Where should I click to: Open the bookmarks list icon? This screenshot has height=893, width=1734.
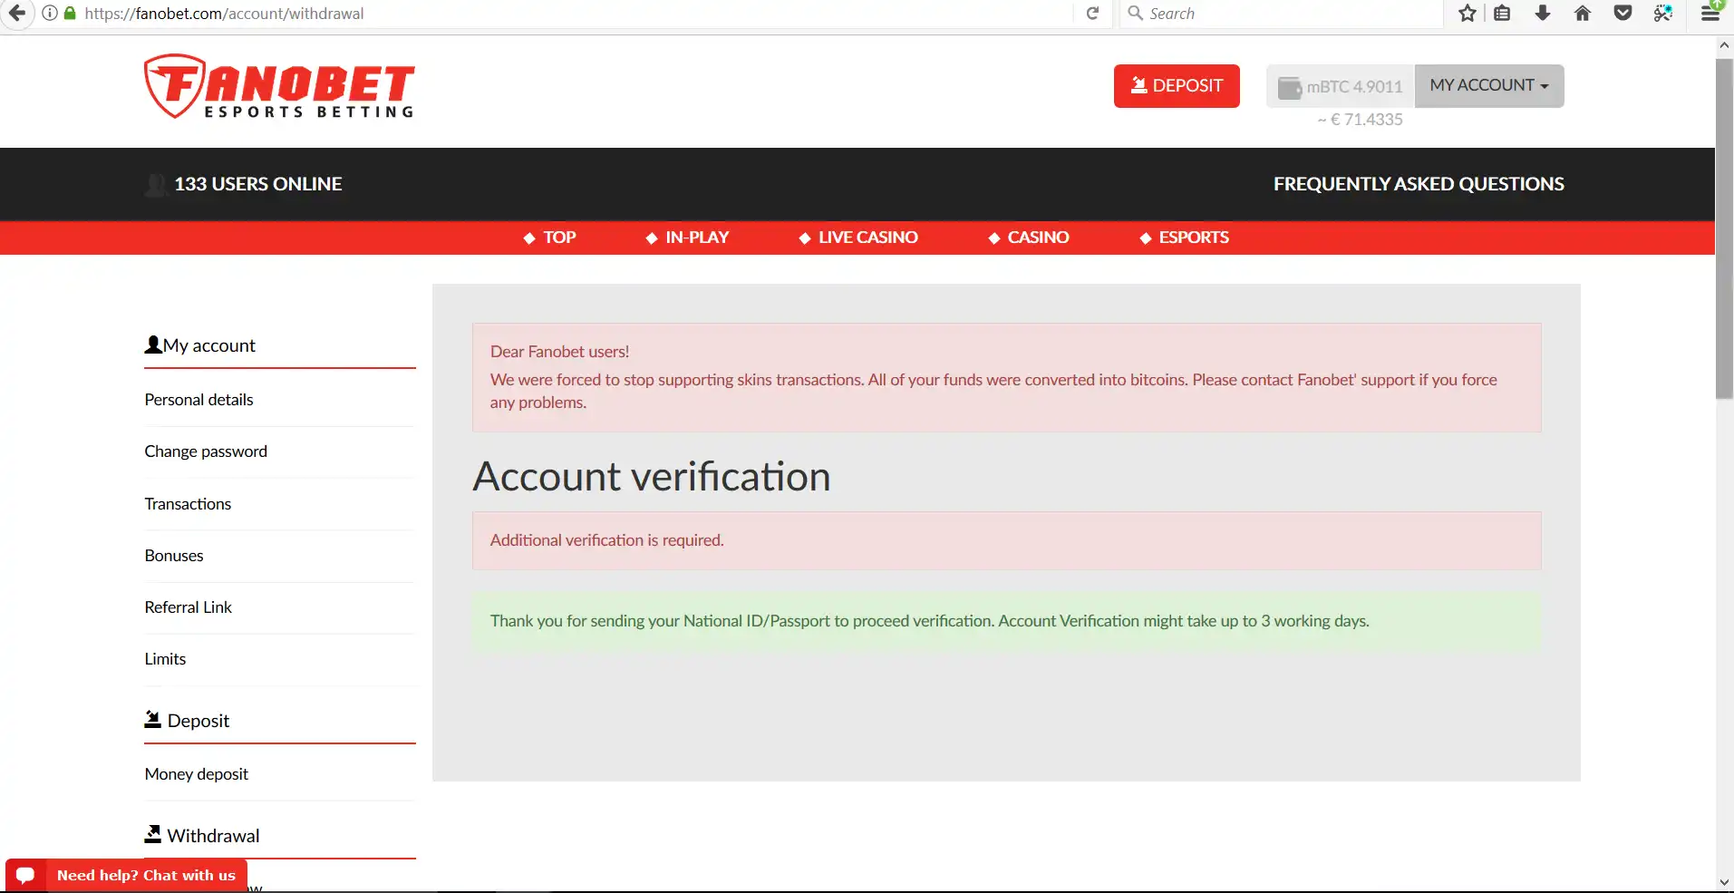click(x=1502, y=13)
